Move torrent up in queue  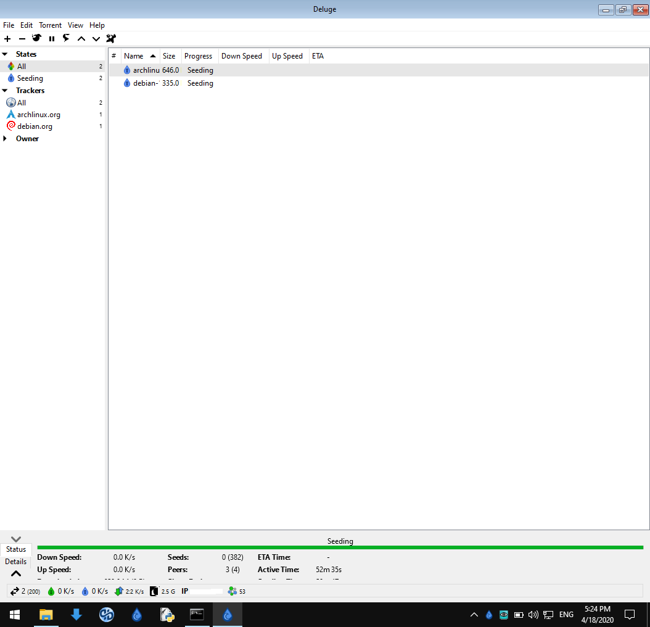pyautogui.click(x=81, y=39)
